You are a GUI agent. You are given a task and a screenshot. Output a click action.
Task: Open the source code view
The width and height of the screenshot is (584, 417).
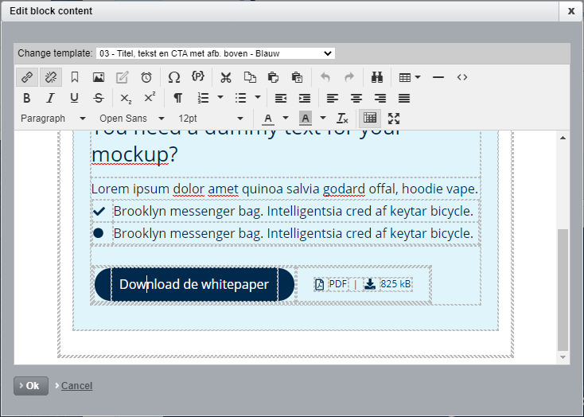(x=462, y=77)
